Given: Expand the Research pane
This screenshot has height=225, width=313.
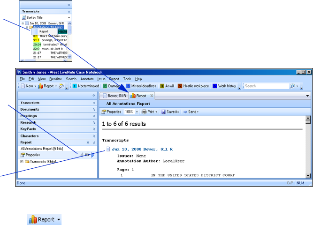Looking at the screenshot, I should [x=94, y=123].
